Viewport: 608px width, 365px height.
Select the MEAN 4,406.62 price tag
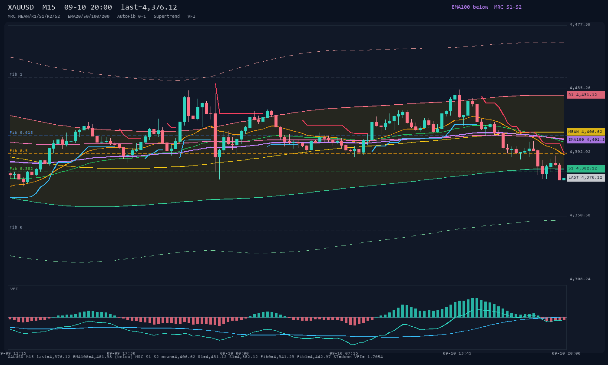tap(586, 132)
